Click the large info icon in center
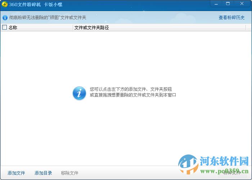Screen dimensions: 252x180 coord(79,93)
